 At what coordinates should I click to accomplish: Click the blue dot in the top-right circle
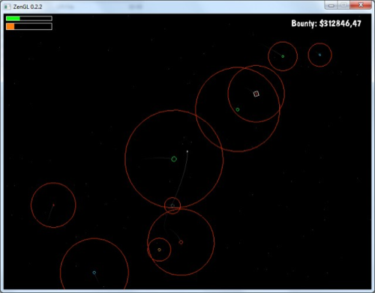(x=319, y=55)
